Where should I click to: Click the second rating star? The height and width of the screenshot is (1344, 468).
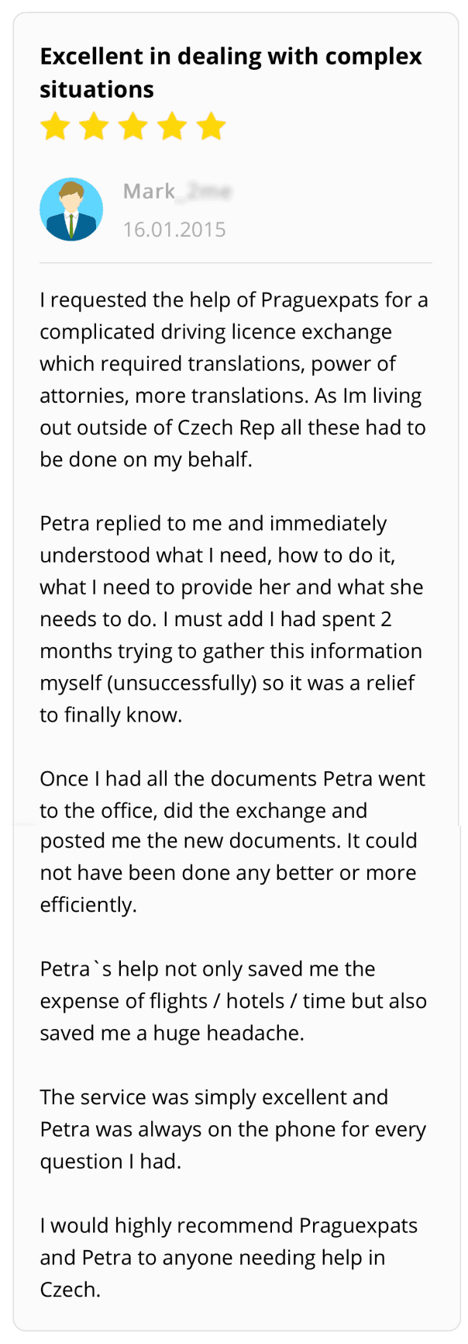tap(94, 126)
